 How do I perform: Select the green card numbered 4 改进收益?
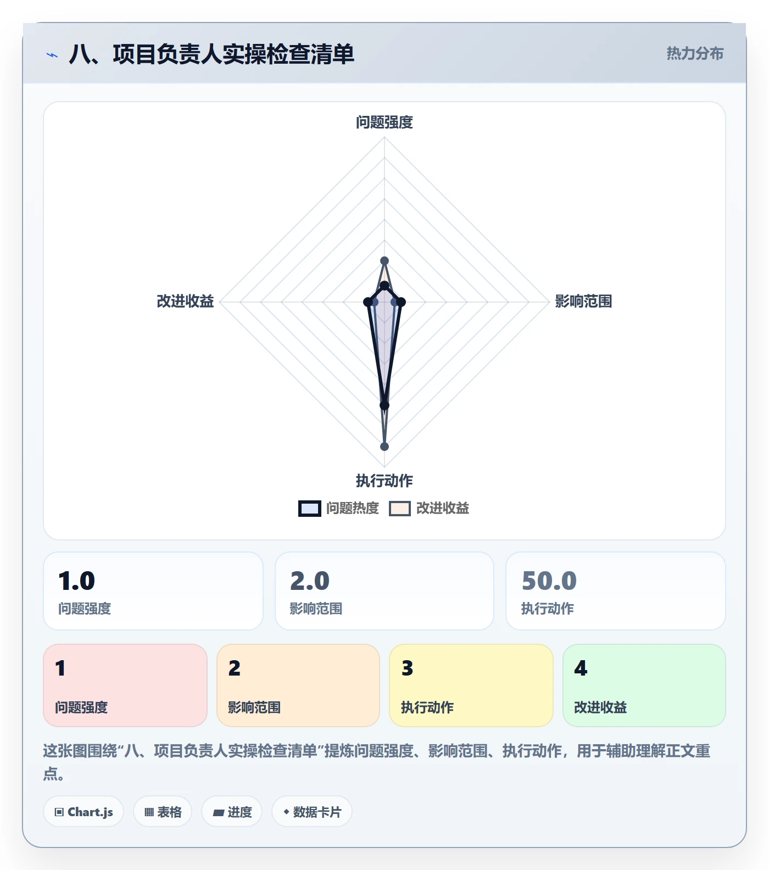[644, 685]
